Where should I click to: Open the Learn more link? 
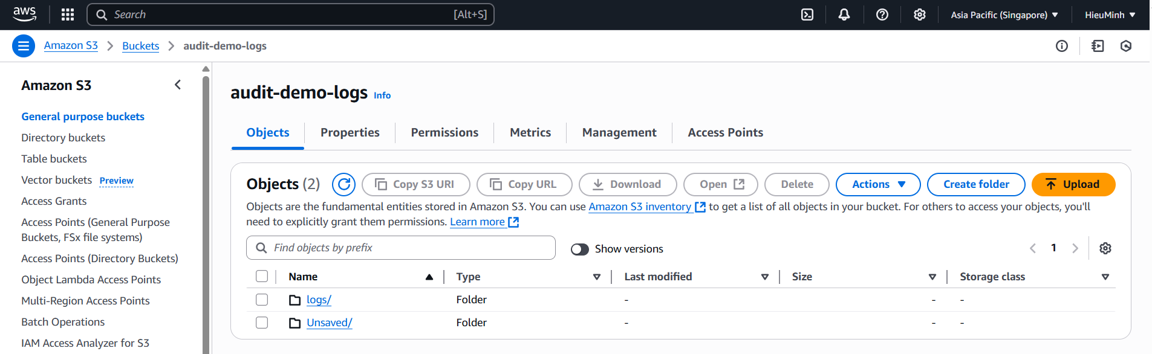click(x=477, y=222)
